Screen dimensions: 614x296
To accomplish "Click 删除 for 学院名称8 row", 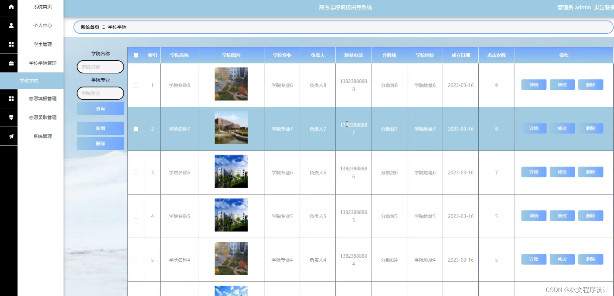I will [x=591, y=85].
